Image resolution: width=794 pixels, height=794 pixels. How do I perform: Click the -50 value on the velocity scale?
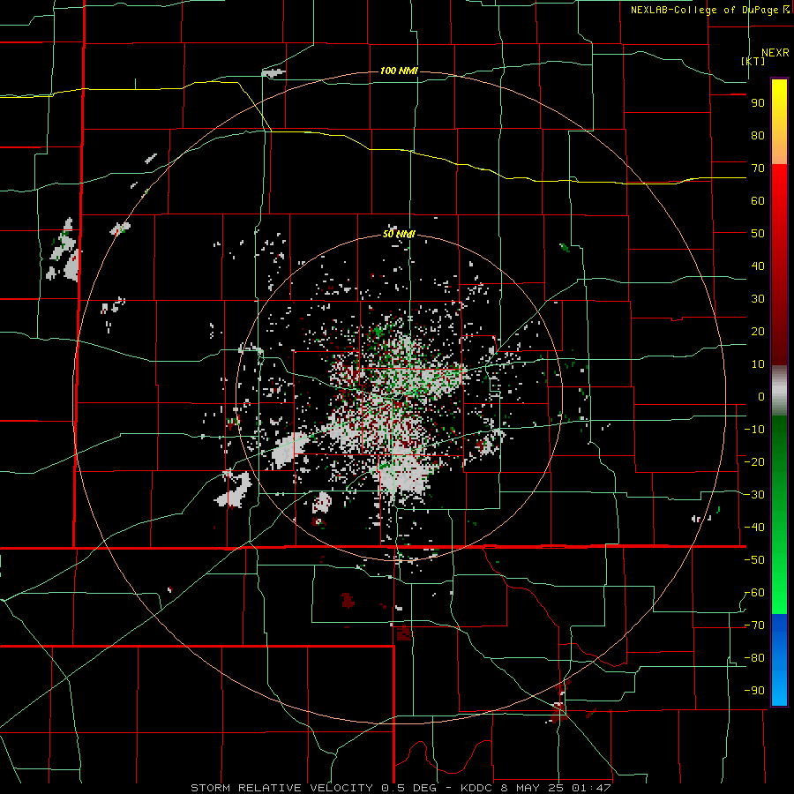754,560
